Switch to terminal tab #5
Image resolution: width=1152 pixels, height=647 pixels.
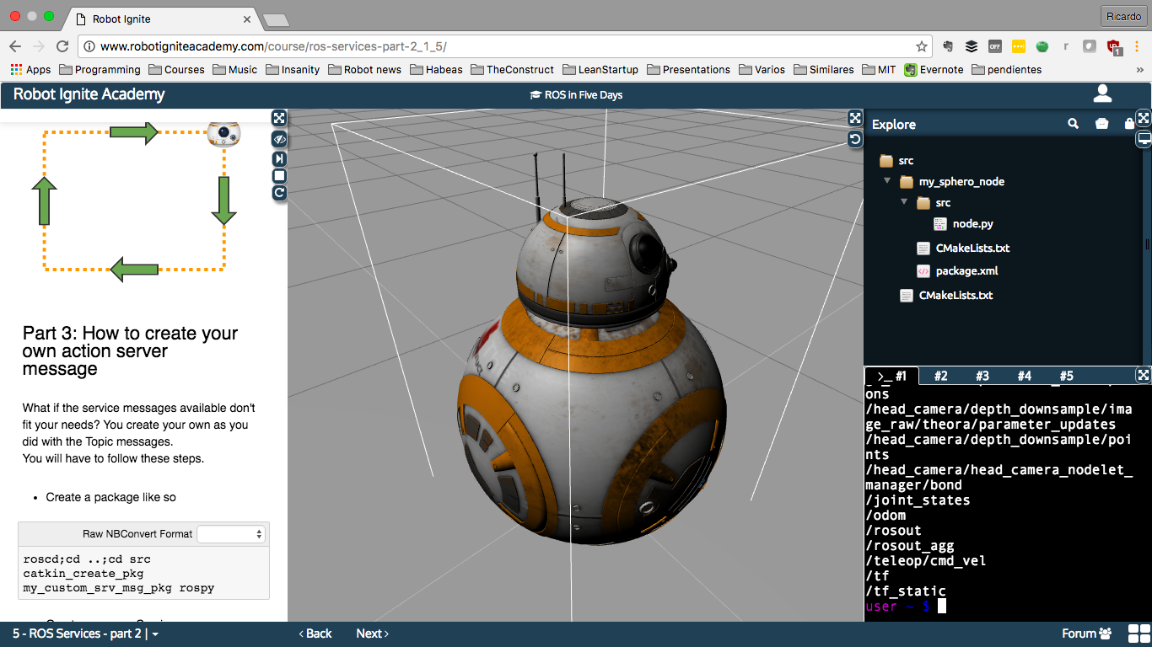[x=1066, y=376]
